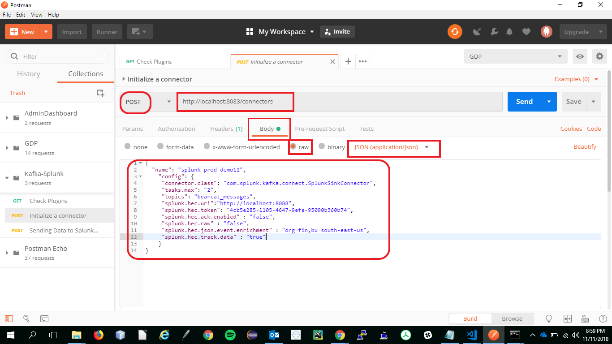This screenshot has width=612, height=344.
Task: Open keyboard shortcuts icon
Action: point(585,318)
